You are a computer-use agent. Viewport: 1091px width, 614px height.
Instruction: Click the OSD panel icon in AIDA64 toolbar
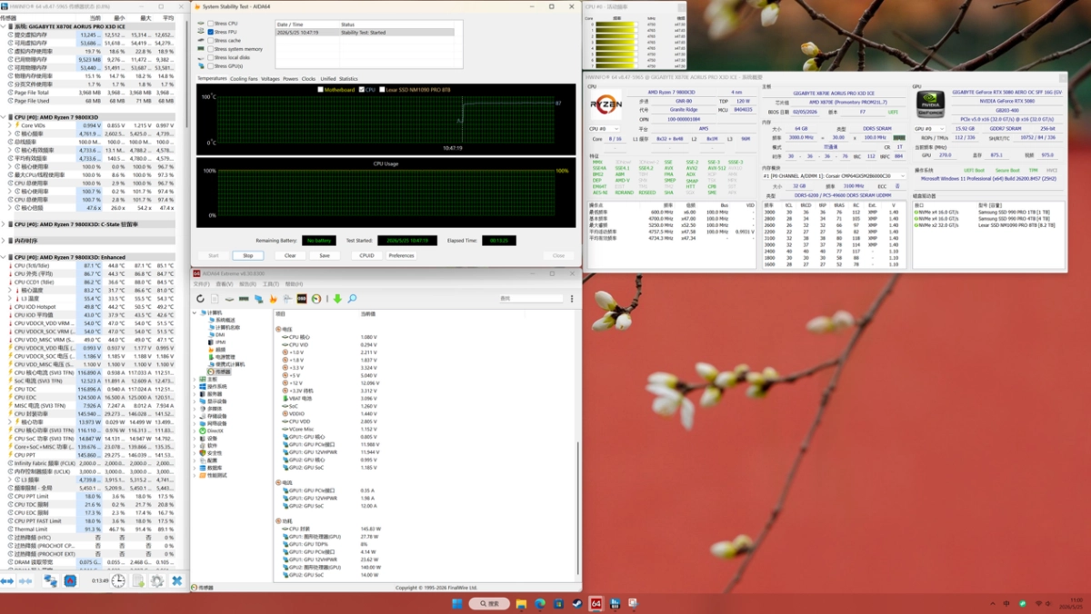pyautogui.click(x=302, y=299)
